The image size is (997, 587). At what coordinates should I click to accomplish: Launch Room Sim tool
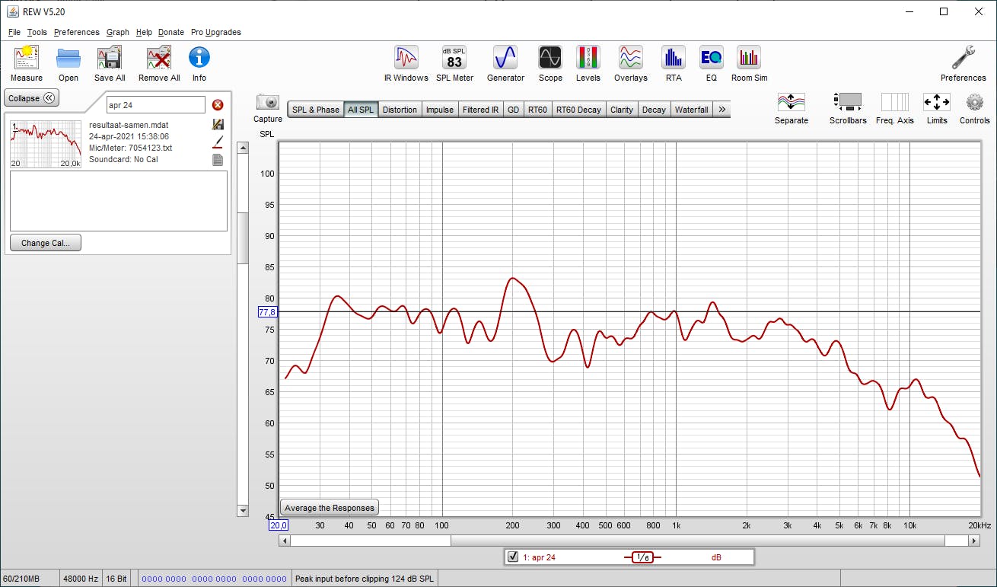[749, 59]
